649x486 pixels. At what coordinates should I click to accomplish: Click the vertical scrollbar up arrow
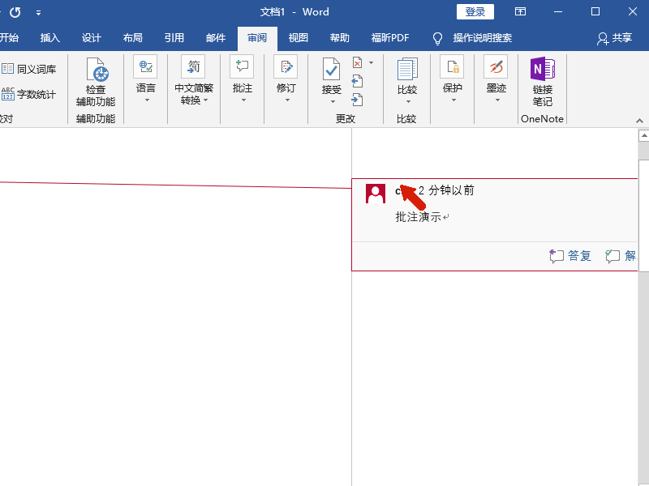tap(644, 135)
